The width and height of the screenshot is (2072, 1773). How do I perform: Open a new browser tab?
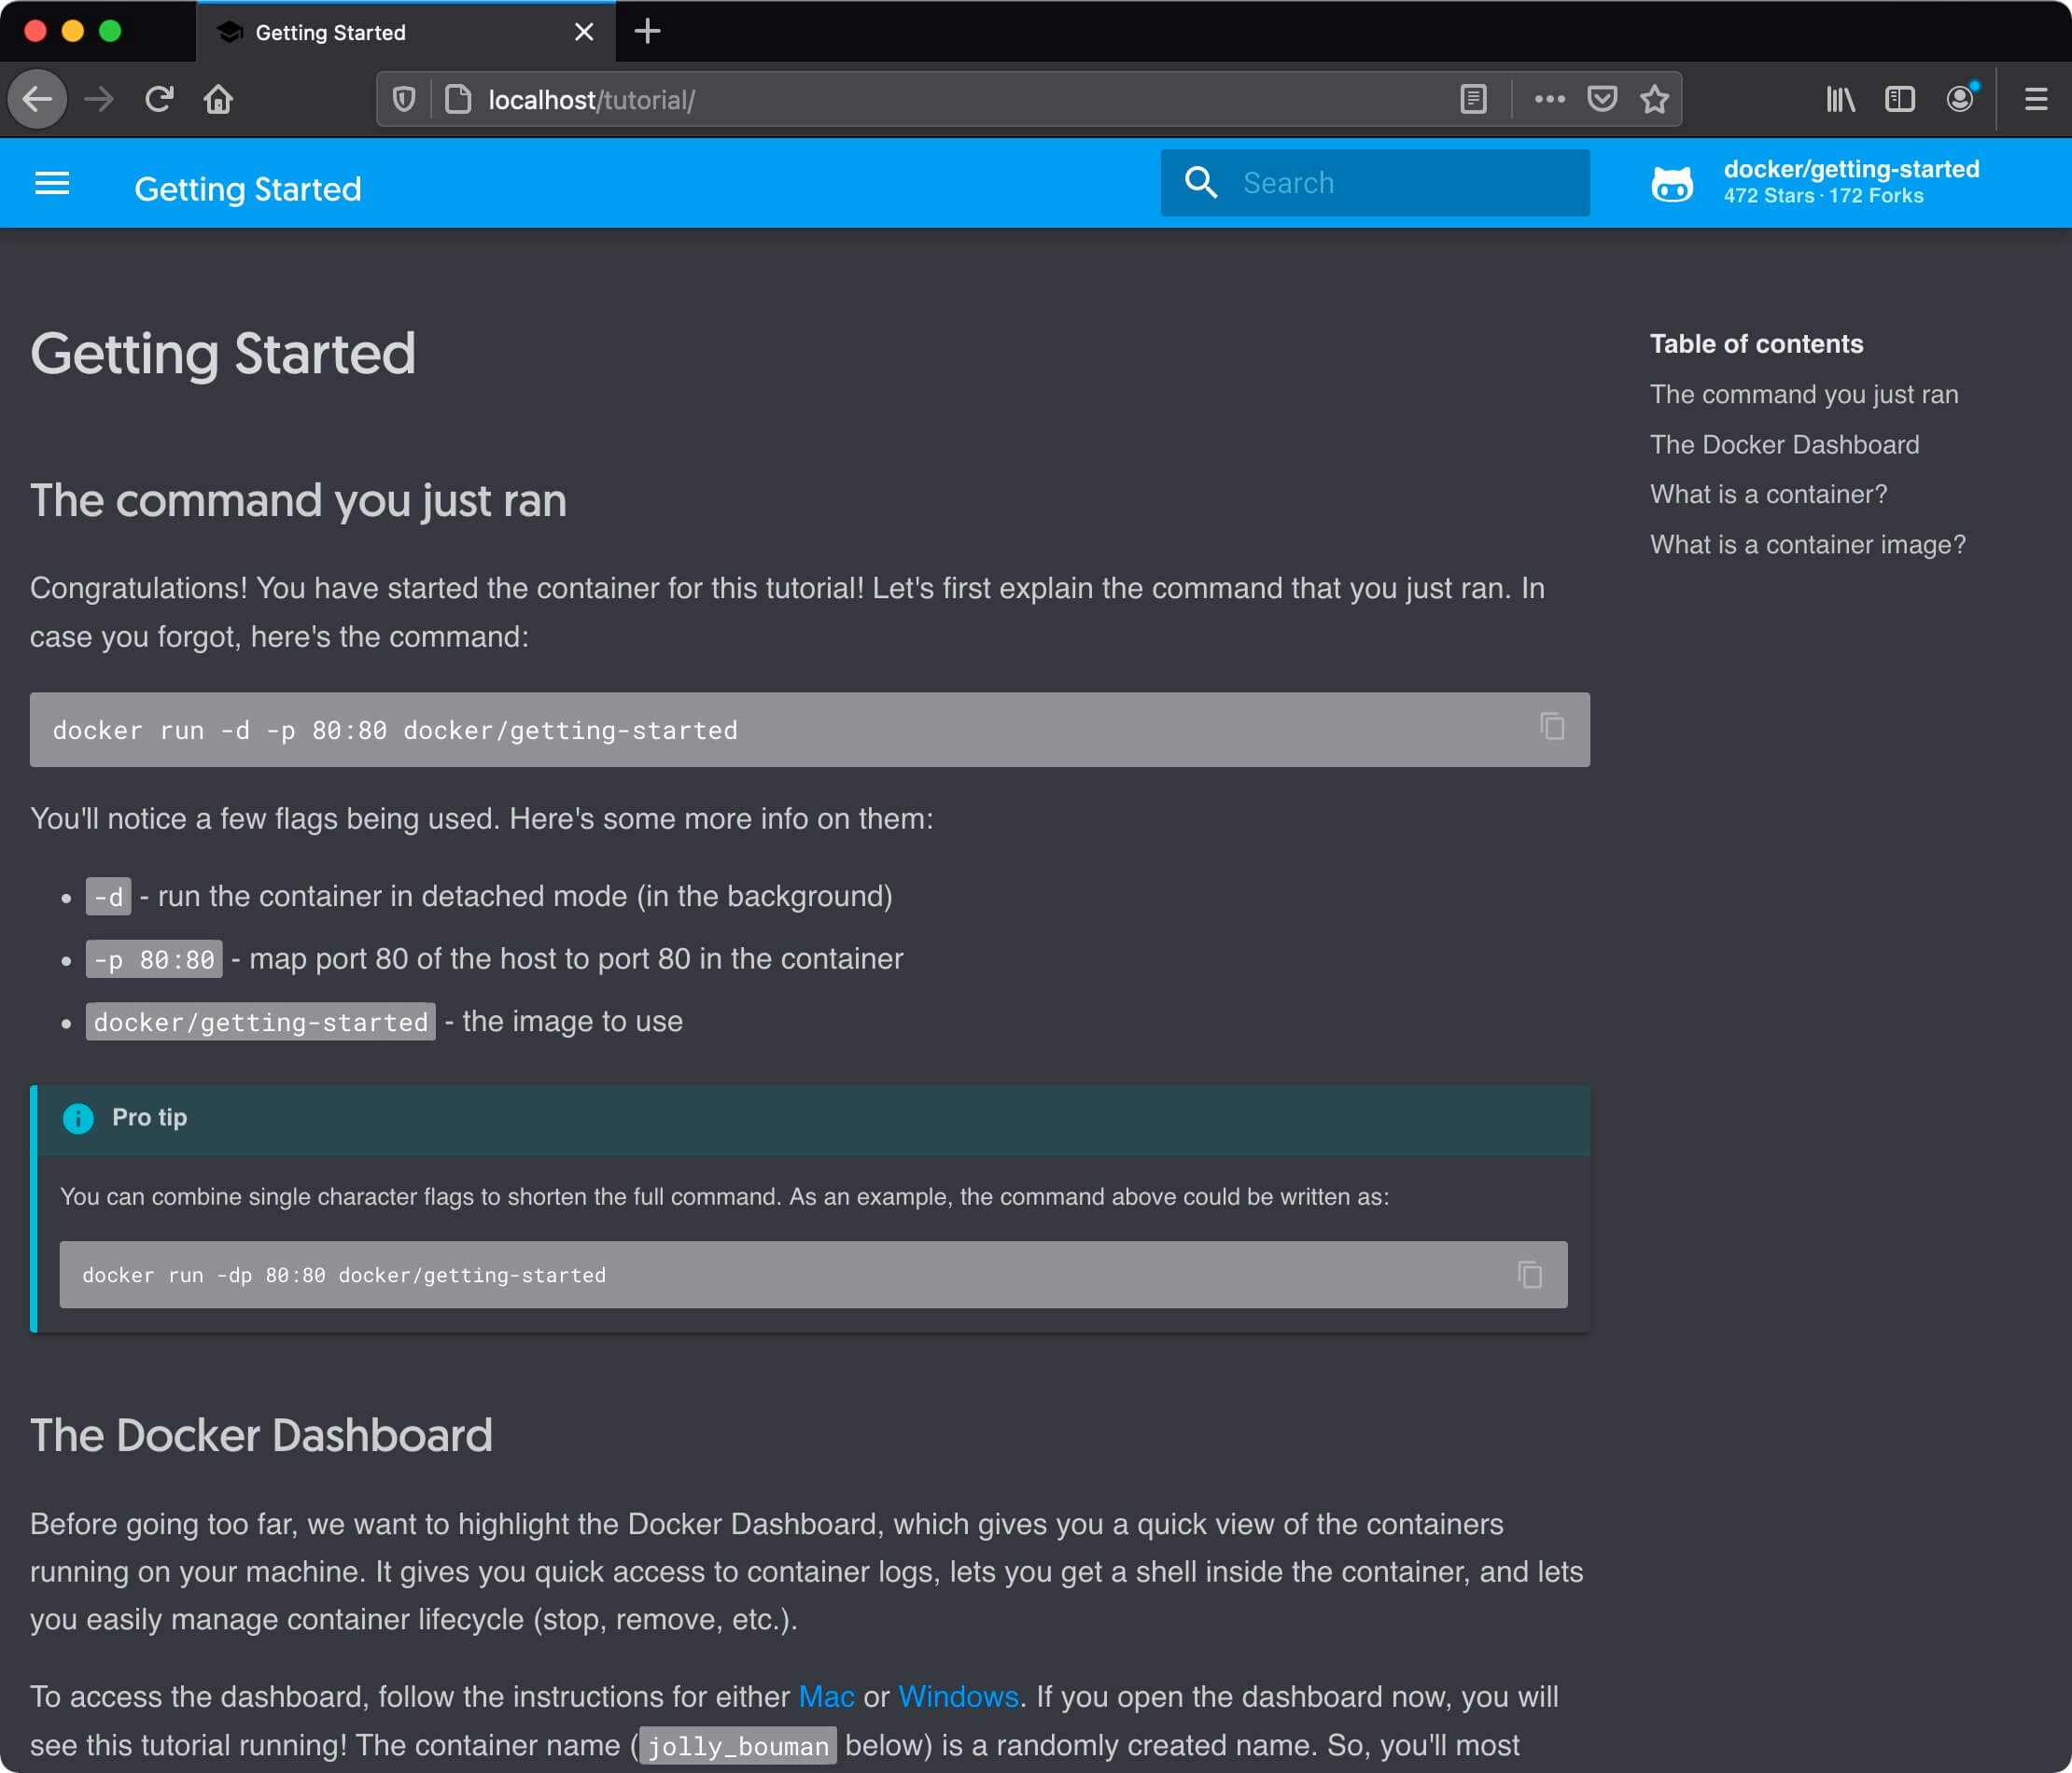[648, 31]
